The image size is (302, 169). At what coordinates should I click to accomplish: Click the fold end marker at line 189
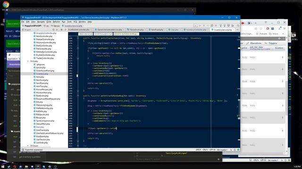[78, 91]
